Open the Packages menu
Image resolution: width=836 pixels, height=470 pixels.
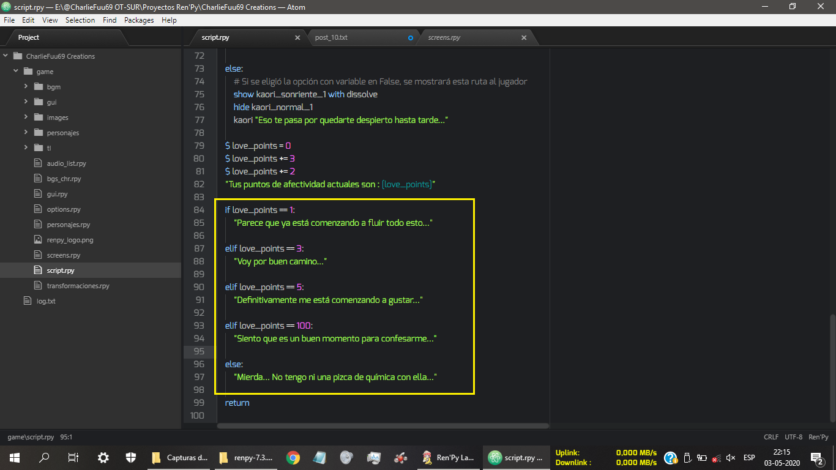139,20
